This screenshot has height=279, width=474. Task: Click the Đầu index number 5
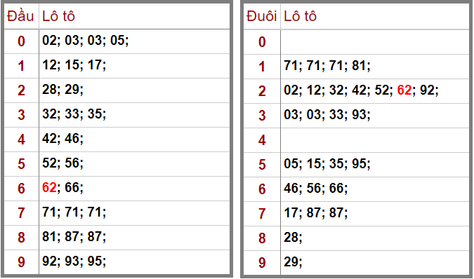pyautogui.click(x=21, y=164)
